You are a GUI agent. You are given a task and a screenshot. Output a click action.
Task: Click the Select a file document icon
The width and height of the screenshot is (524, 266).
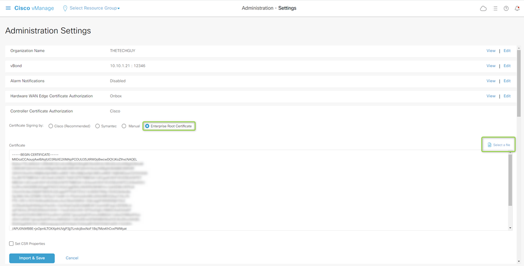489,145
